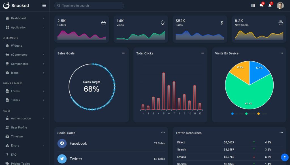Click the dollar icon on Sales card

coord(221,23)
